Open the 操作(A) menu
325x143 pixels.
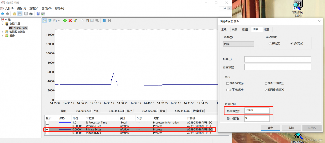coord(22,8)
